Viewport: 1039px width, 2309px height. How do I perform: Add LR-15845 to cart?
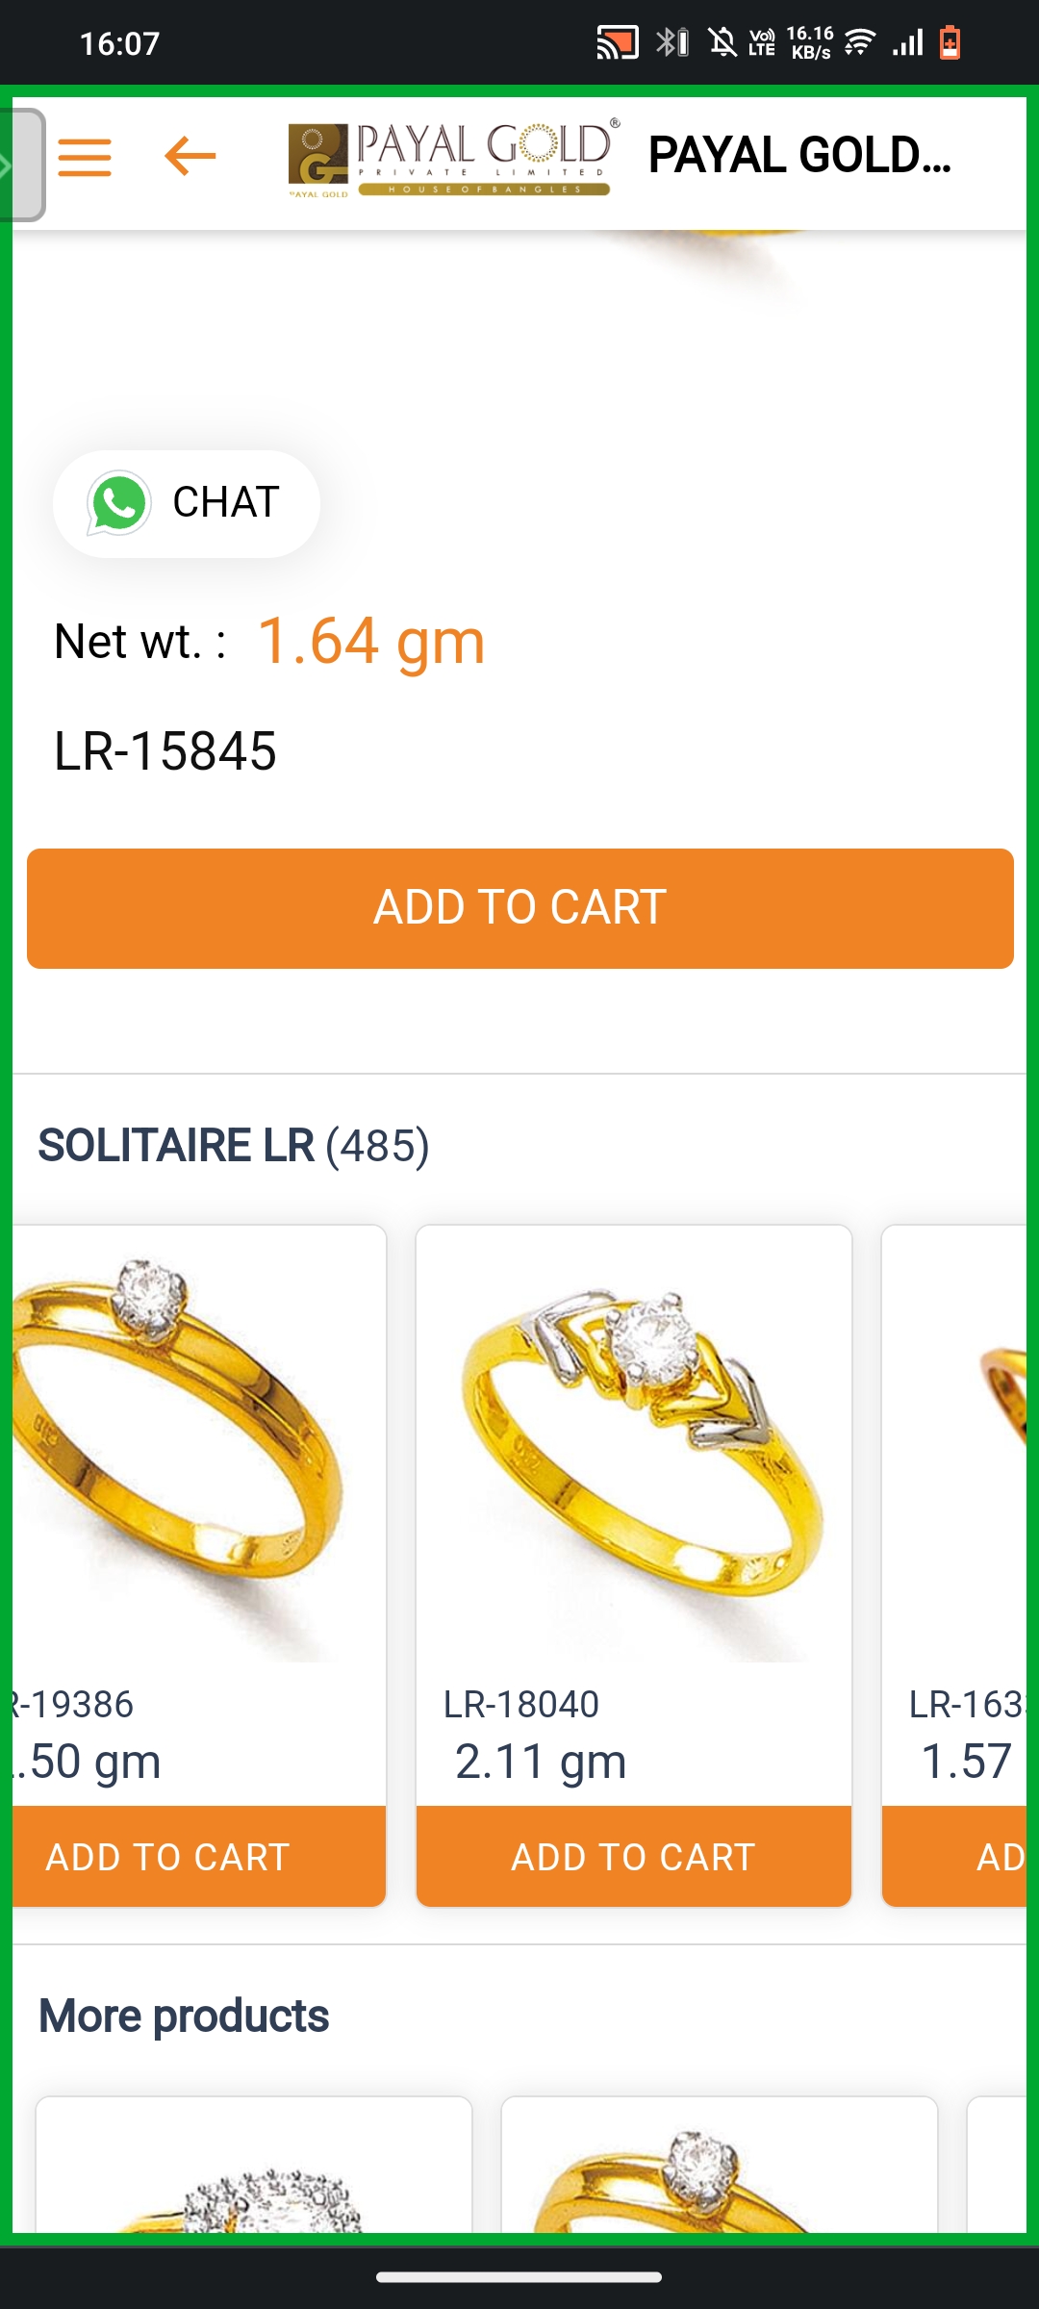[x=520, y=908]
